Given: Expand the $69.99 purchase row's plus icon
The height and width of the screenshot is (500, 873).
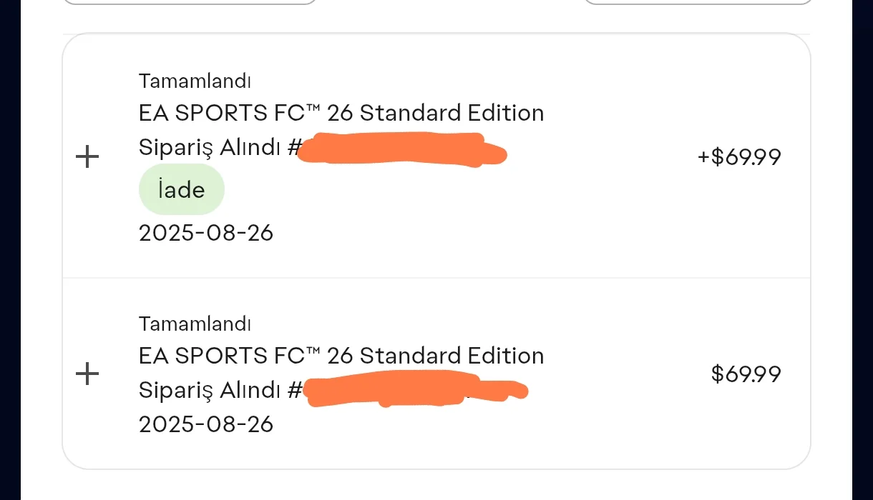Looking at the screenshot, I should 87,374.
